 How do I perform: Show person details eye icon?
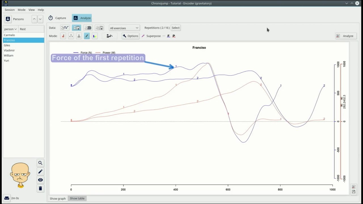point(40,180)
